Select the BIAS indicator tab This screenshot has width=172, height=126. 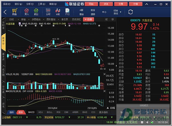coord(85,112)
